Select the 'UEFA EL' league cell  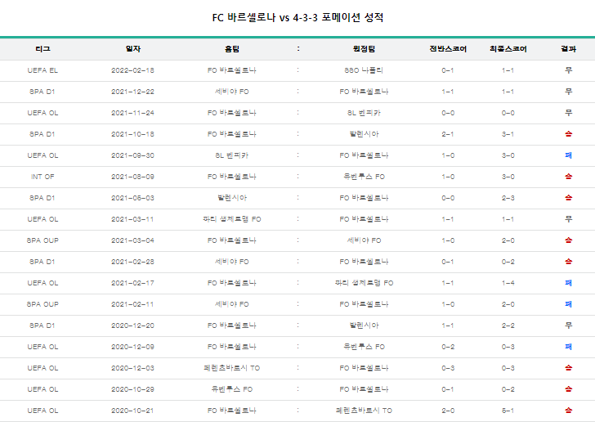[42, 70]
